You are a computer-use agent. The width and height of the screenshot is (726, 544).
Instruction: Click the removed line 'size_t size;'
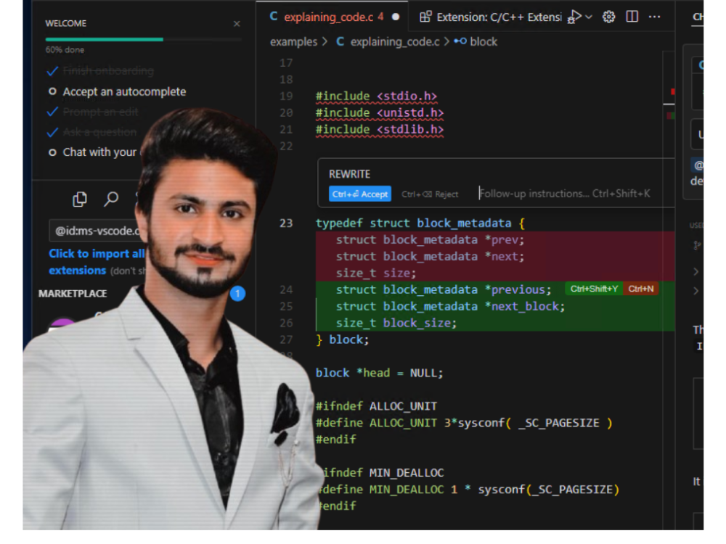376,273
